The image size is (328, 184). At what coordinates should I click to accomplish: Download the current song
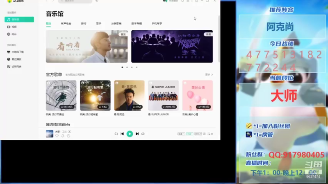63,136
